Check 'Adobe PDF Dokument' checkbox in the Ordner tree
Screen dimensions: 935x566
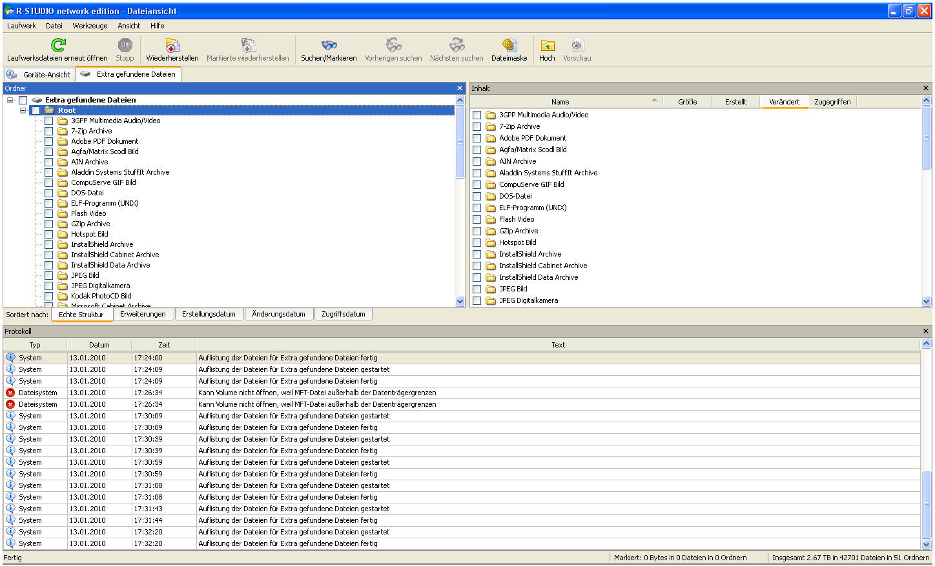48,141
